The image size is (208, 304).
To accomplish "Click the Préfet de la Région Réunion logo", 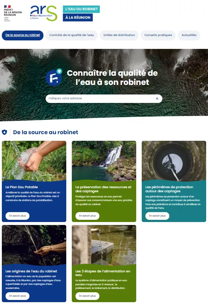I will pyautogui.click(x=13, y=13).
